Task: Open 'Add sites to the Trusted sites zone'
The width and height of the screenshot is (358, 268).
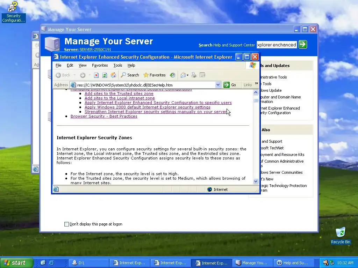Action: coord(119,94)
